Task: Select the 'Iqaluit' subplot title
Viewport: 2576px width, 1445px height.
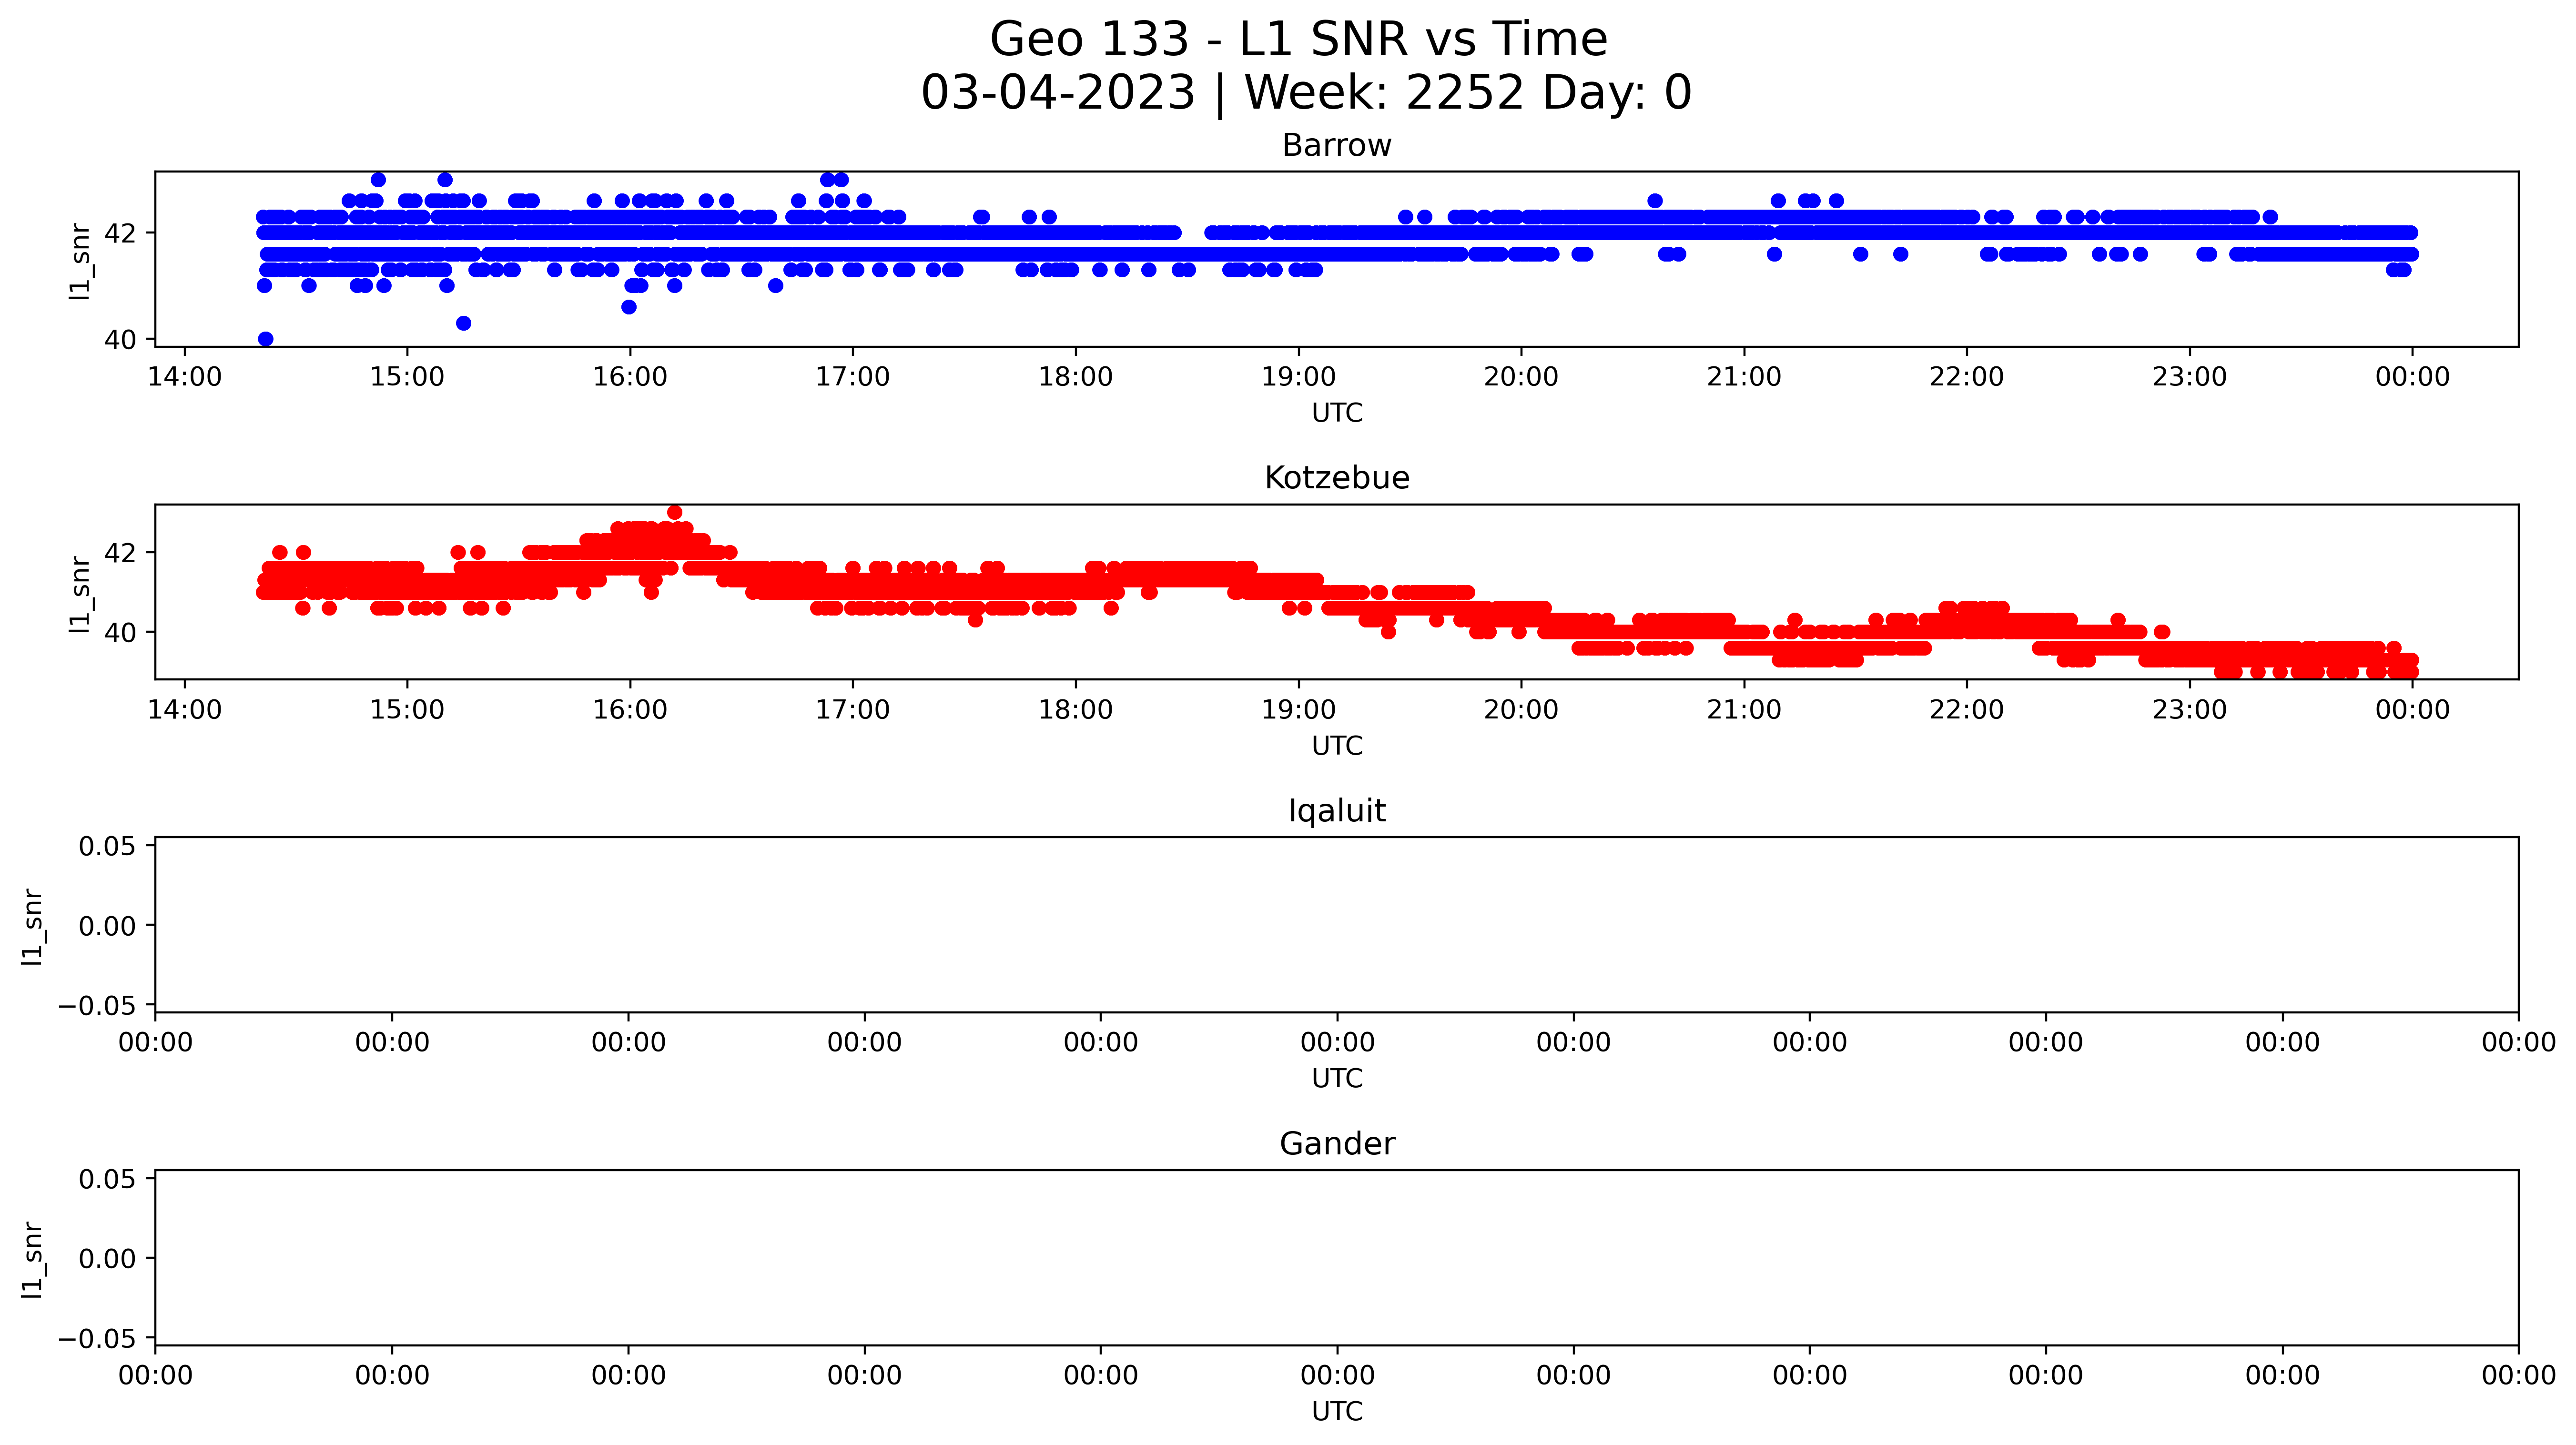Action: pyautogui.click(x=1337, y=811)
